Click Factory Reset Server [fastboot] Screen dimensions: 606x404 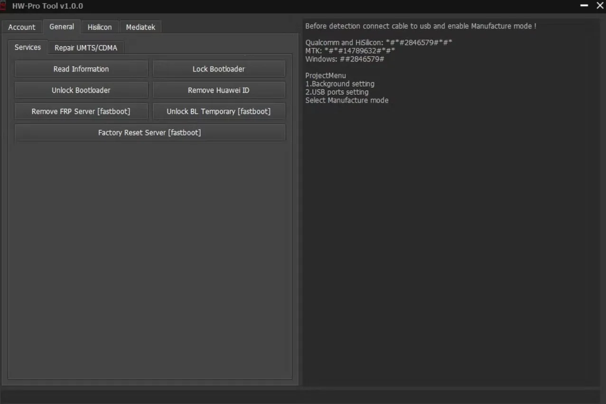150,133
